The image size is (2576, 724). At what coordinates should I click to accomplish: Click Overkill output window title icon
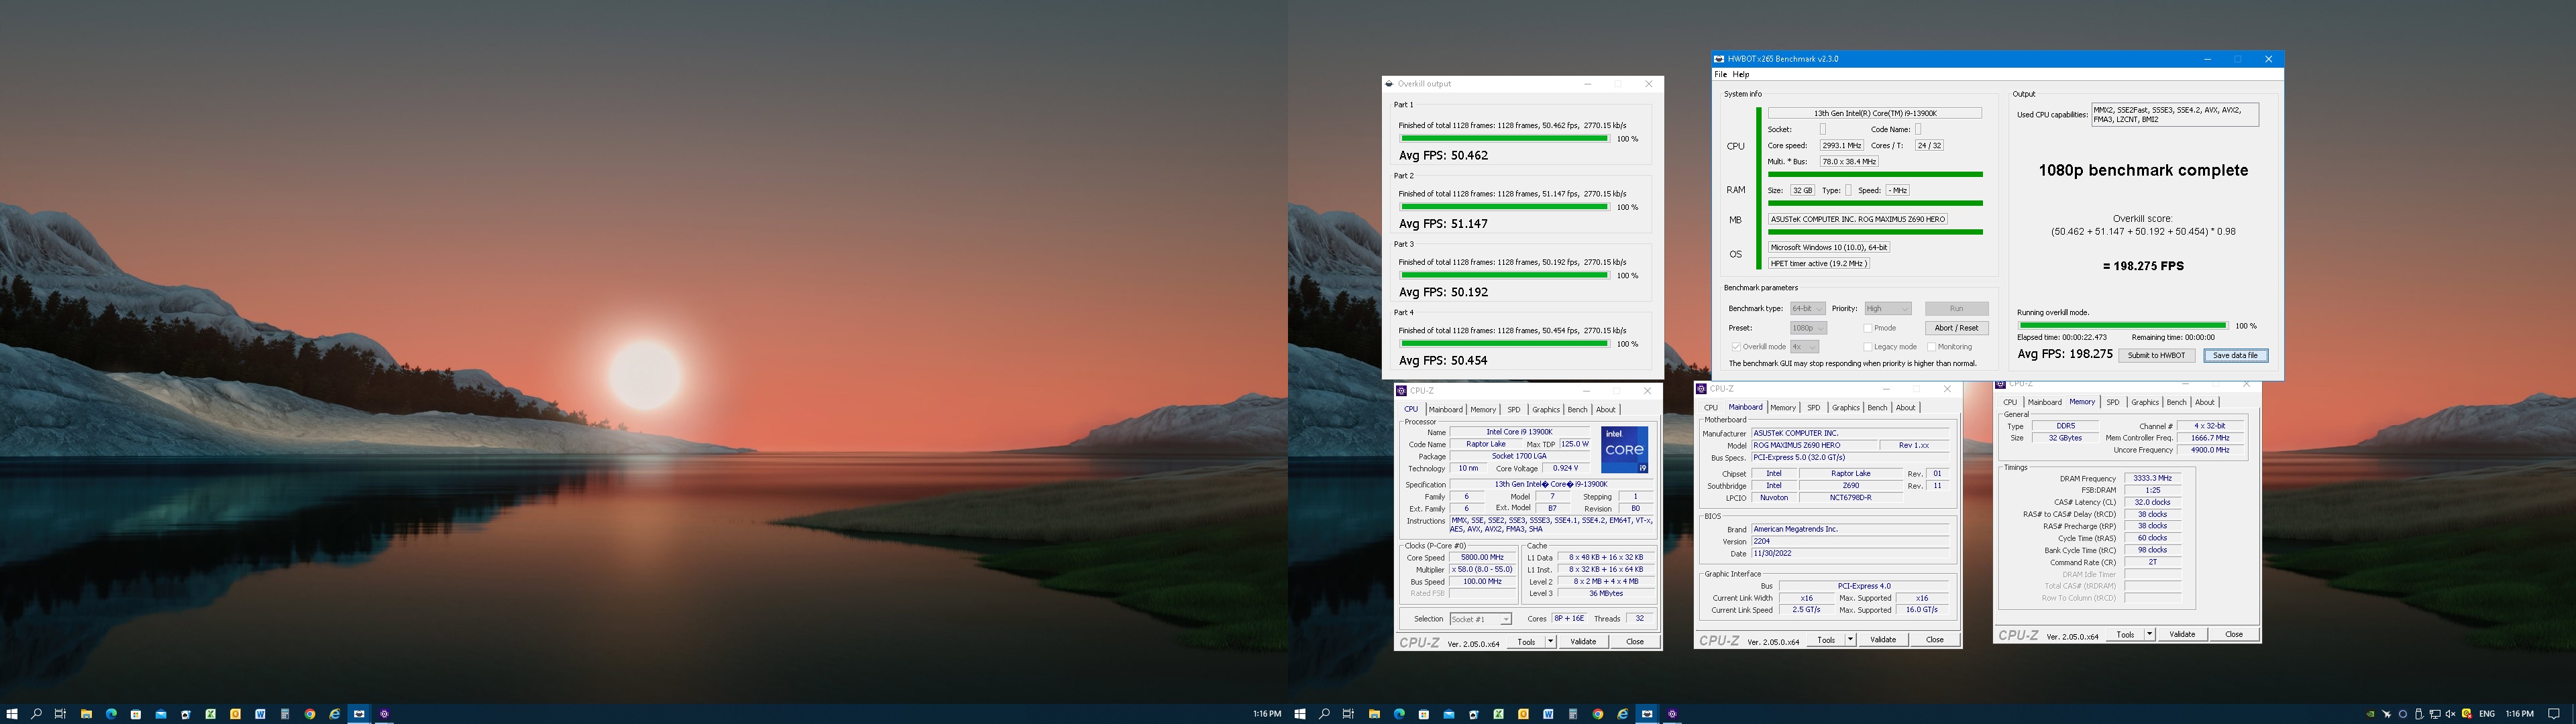click(x=1389, y=84)
